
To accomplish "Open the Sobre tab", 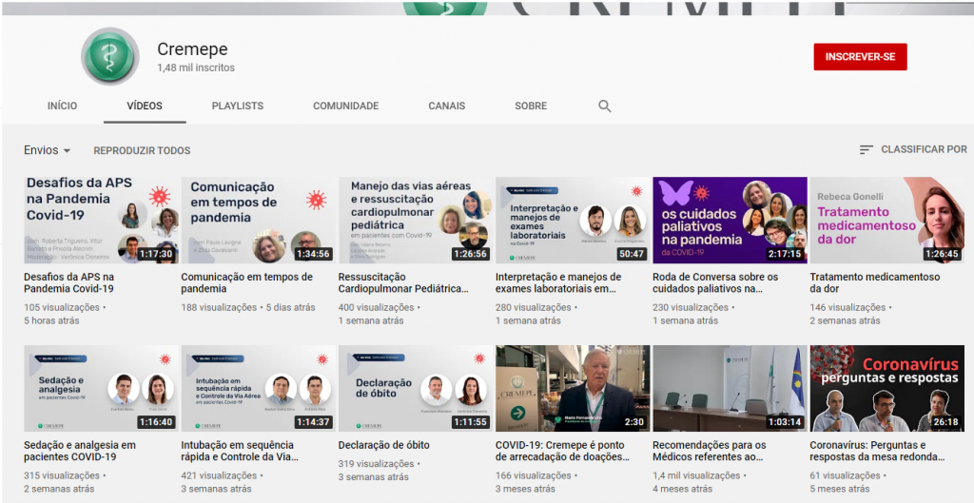I will (x=531, y=106).
